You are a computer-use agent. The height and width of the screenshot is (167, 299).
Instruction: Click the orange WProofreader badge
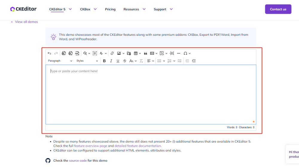pos(254,122)
